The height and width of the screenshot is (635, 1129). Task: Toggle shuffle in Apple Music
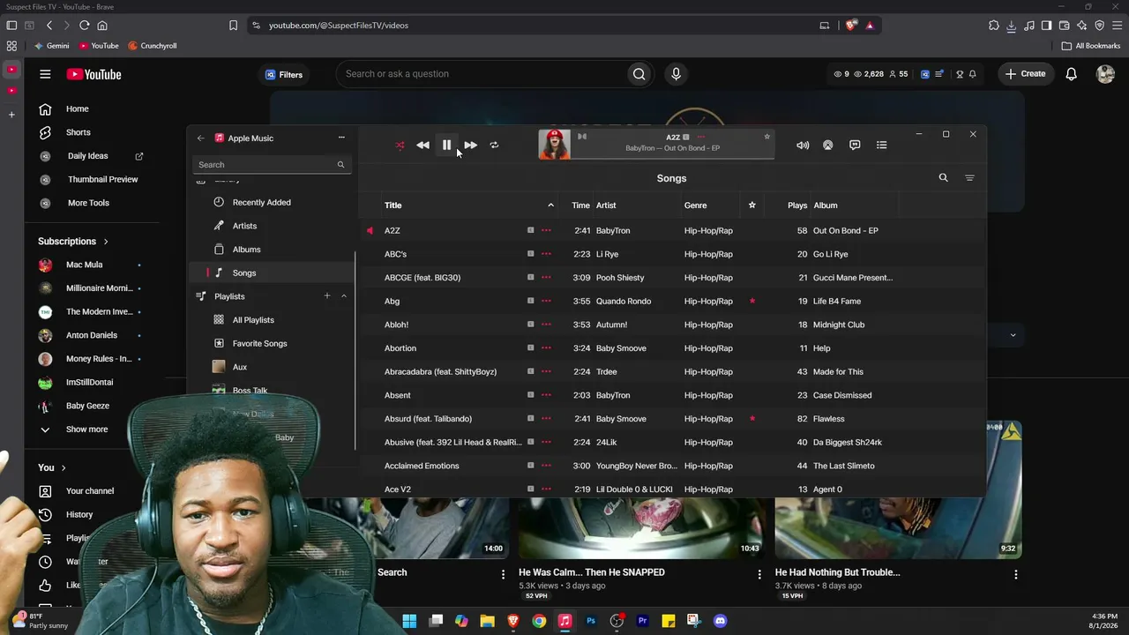[x=400, y=146]
